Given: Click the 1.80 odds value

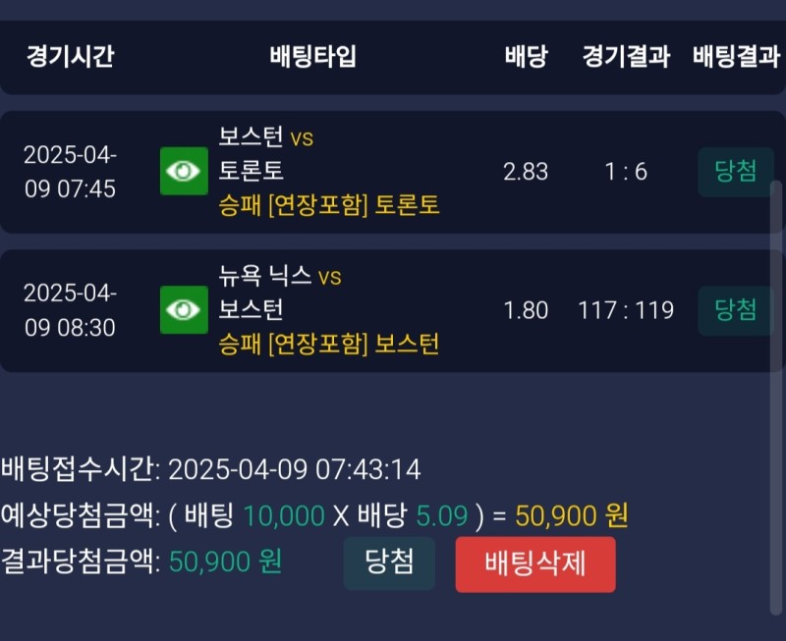Looking at the screenshot, I should coord(526,310).
